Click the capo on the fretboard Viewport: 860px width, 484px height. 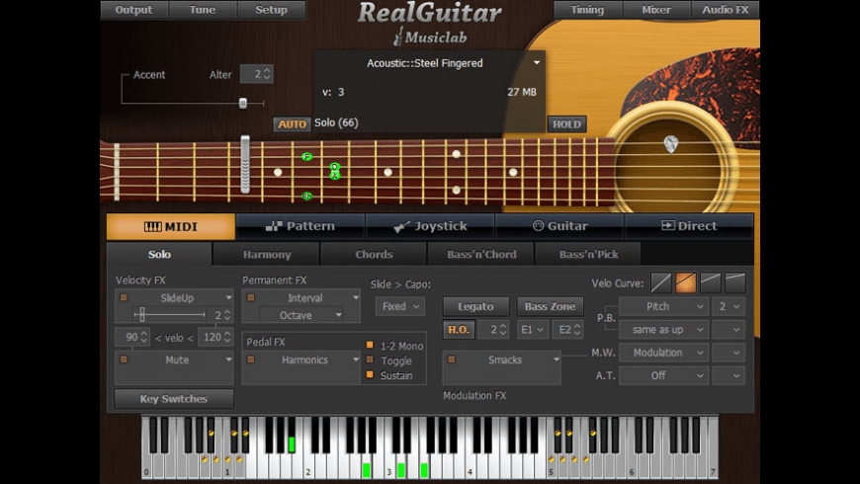click(245, 163)
